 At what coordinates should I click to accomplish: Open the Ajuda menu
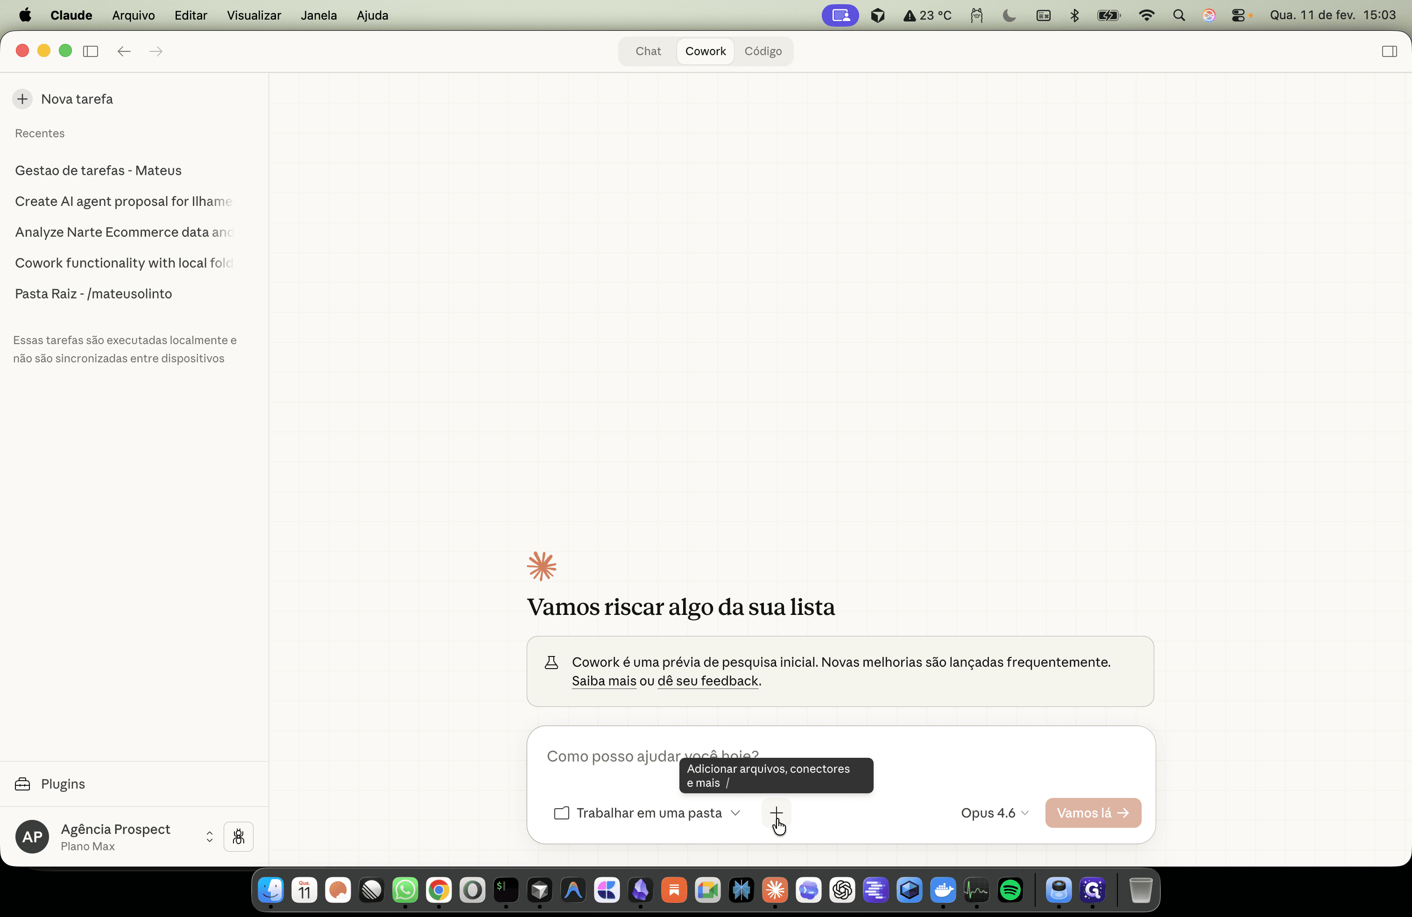pos(372,15)
